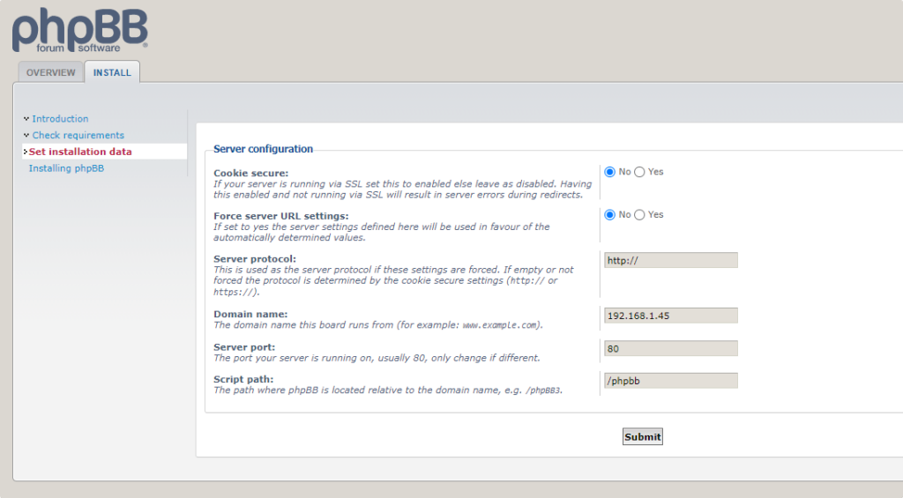
Task: Click the phpBB forum software logo
Action: (x=80, y=30)
